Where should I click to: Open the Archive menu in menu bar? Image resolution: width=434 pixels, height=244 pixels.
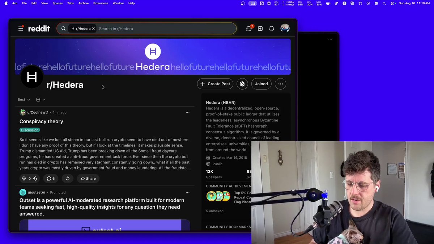coord(84,3)
